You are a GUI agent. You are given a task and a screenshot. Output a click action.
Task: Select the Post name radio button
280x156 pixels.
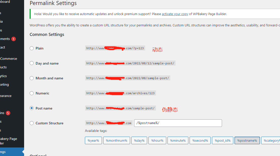tap(32, 108)
